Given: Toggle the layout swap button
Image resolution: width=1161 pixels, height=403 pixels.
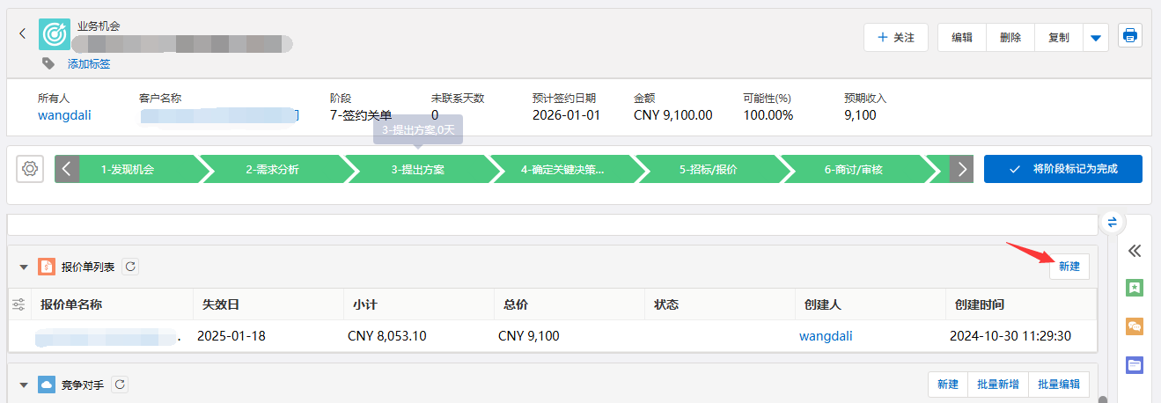Looking at the screenshot, I should tap(1112, 222).
